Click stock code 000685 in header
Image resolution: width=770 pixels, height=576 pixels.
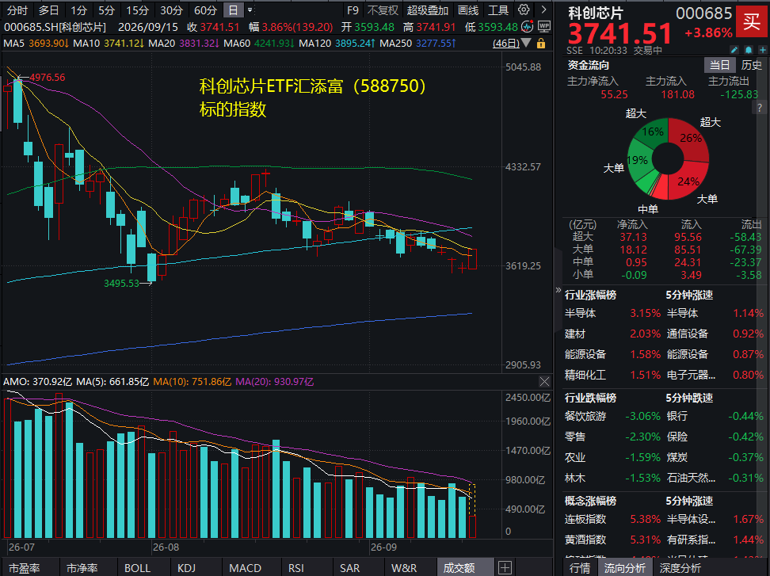[x=703, y=13]
